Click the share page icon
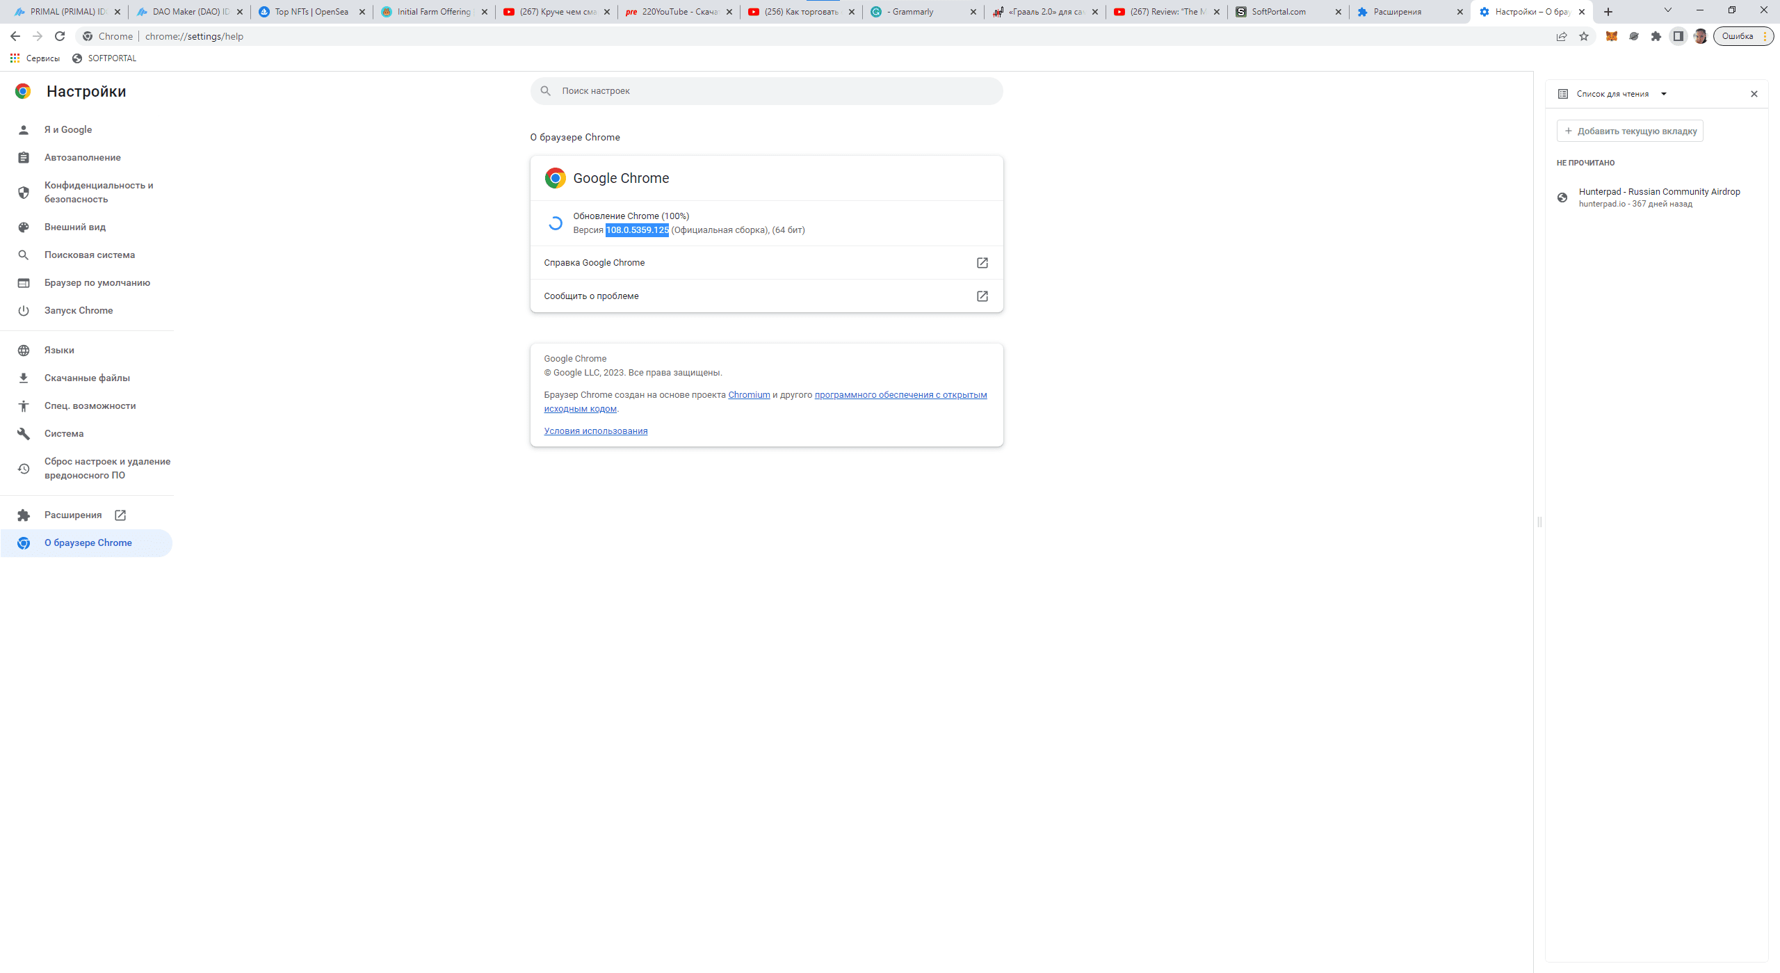The width and height of the screenshot is (1780, 973). point(1562,36)
